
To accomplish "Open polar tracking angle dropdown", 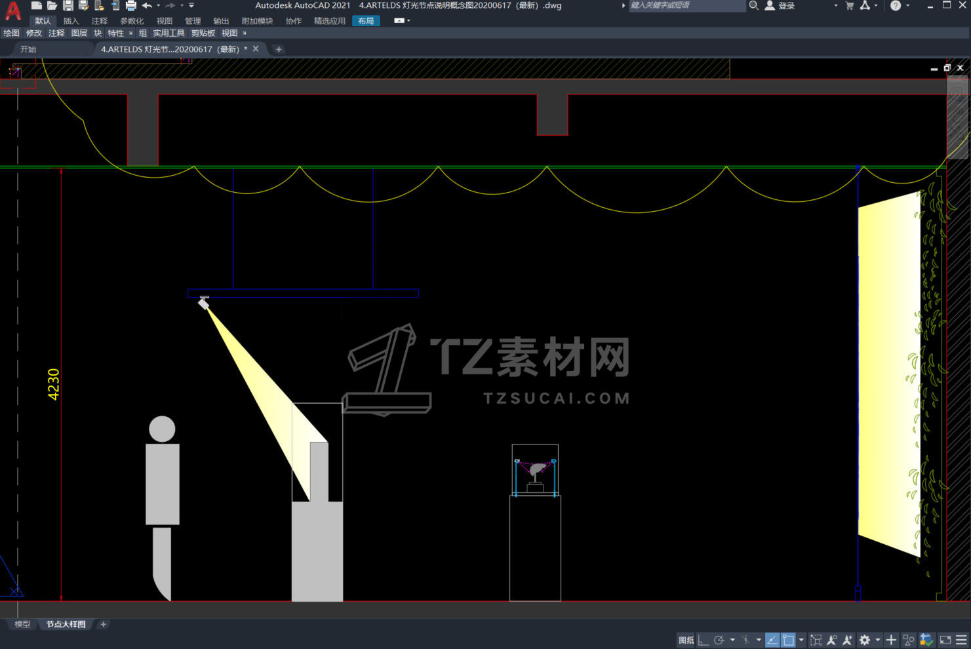I will pos(732,640).
